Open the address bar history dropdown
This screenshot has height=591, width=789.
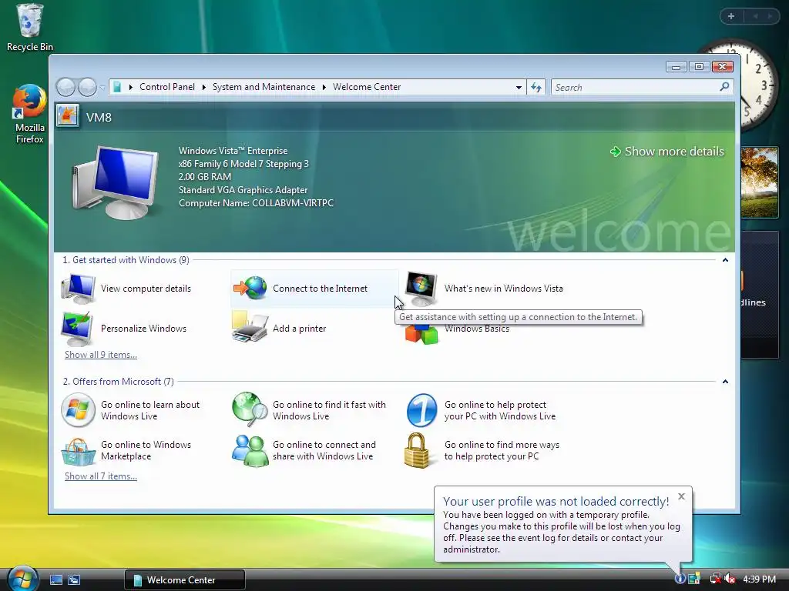pos(519,88)
